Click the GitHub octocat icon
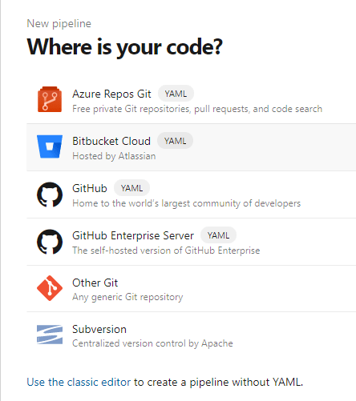The height and width of the screenshot is (401, 356). (x=50, y=194)
